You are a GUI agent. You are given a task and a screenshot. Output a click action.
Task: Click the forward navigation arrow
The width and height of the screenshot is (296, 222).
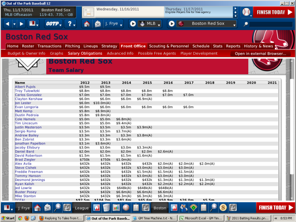[x=21, y=24]
